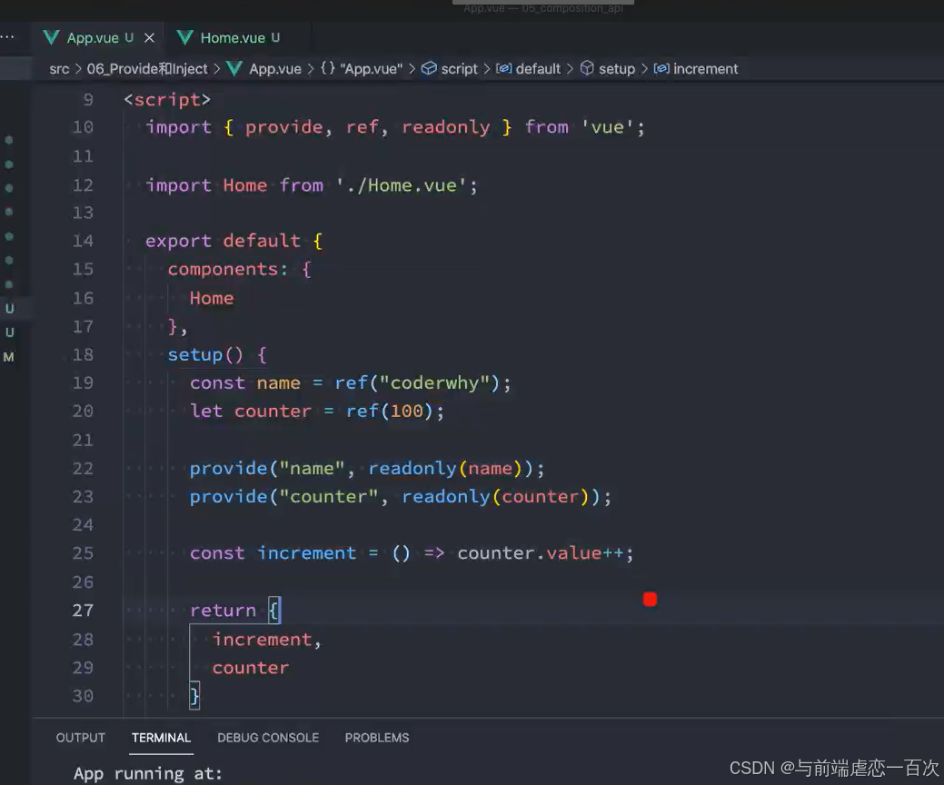
Task: Select default breadcrumb item
Action: click(538, 69)
